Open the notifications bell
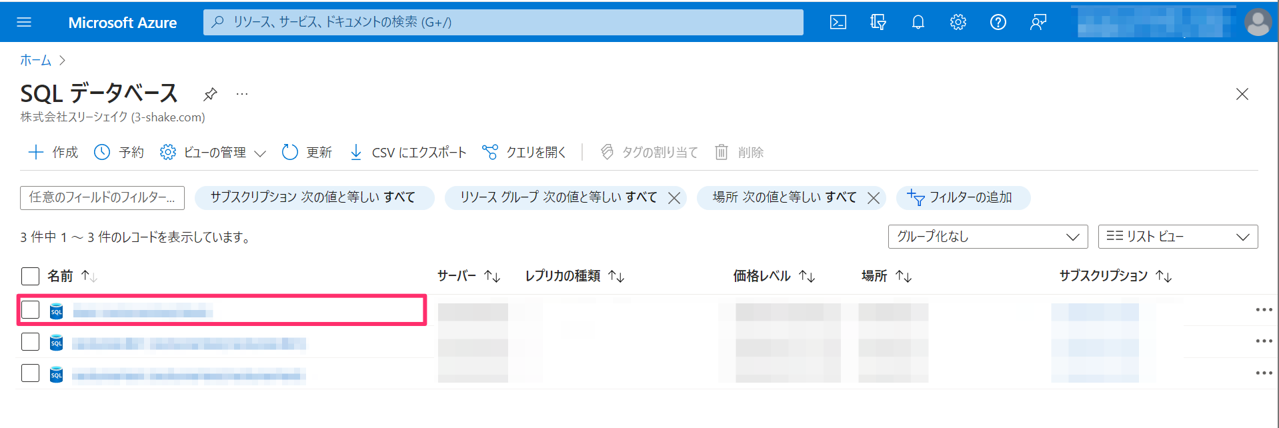This screenshot has width=1279, height=428. (918, 22)
